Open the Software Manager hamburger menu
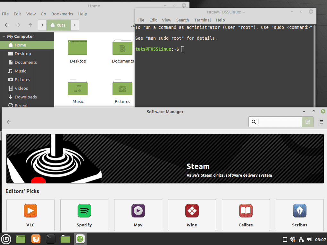The width and height of the screenshot is (327, 245). pyautogui.click(x=321, y=122)
